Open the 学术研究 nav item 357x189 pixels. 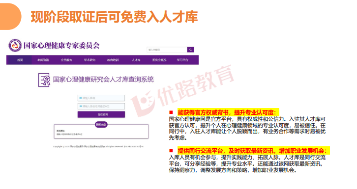89,60
